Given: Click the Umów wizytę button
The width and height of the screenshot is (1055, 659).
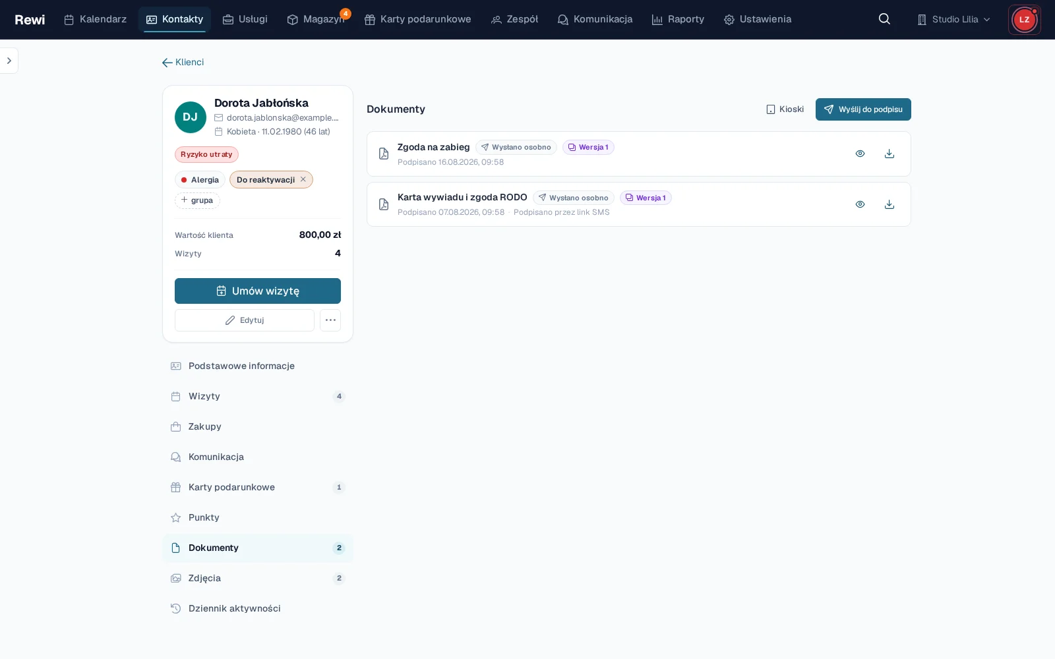Looking at the screenshot, I should pyautogui.click(x=258, y=291).
